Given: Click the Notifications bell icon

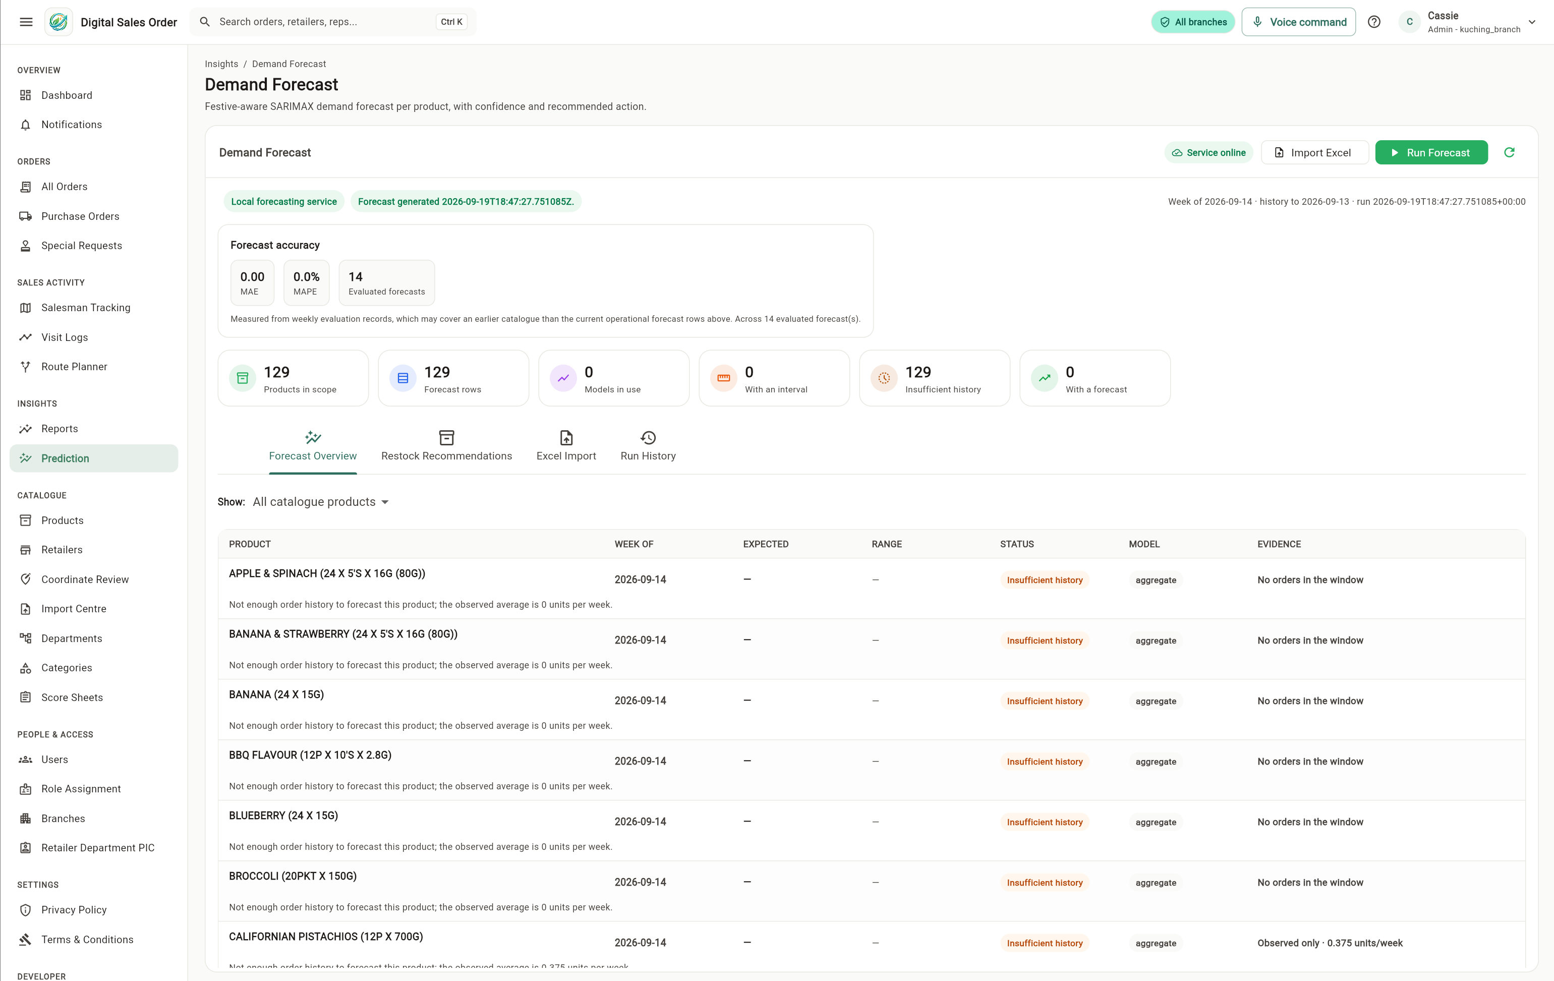Looking at the screenshot, I should [25, 125].
